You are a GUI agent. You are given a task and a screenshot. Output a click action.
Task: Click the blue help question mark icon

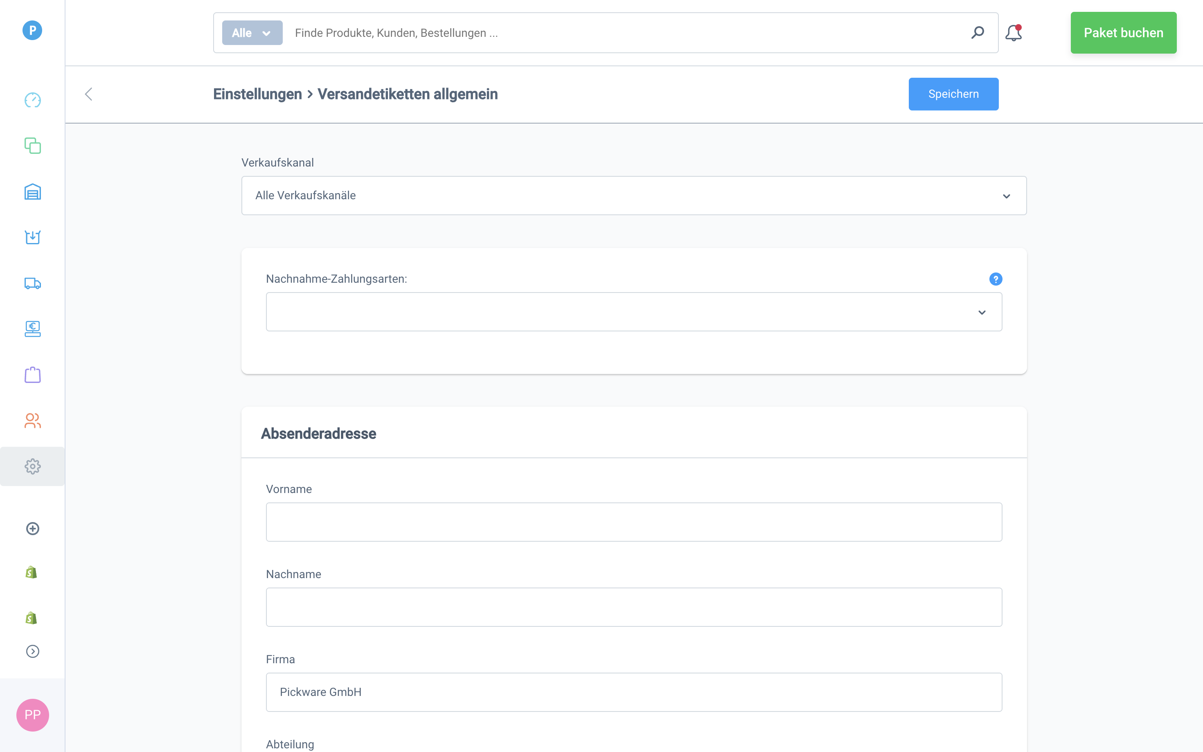(995, 279)
